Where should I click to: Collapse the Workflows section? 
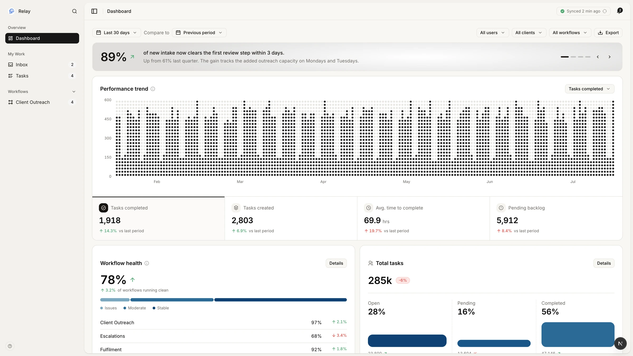[x=74, y=92]
